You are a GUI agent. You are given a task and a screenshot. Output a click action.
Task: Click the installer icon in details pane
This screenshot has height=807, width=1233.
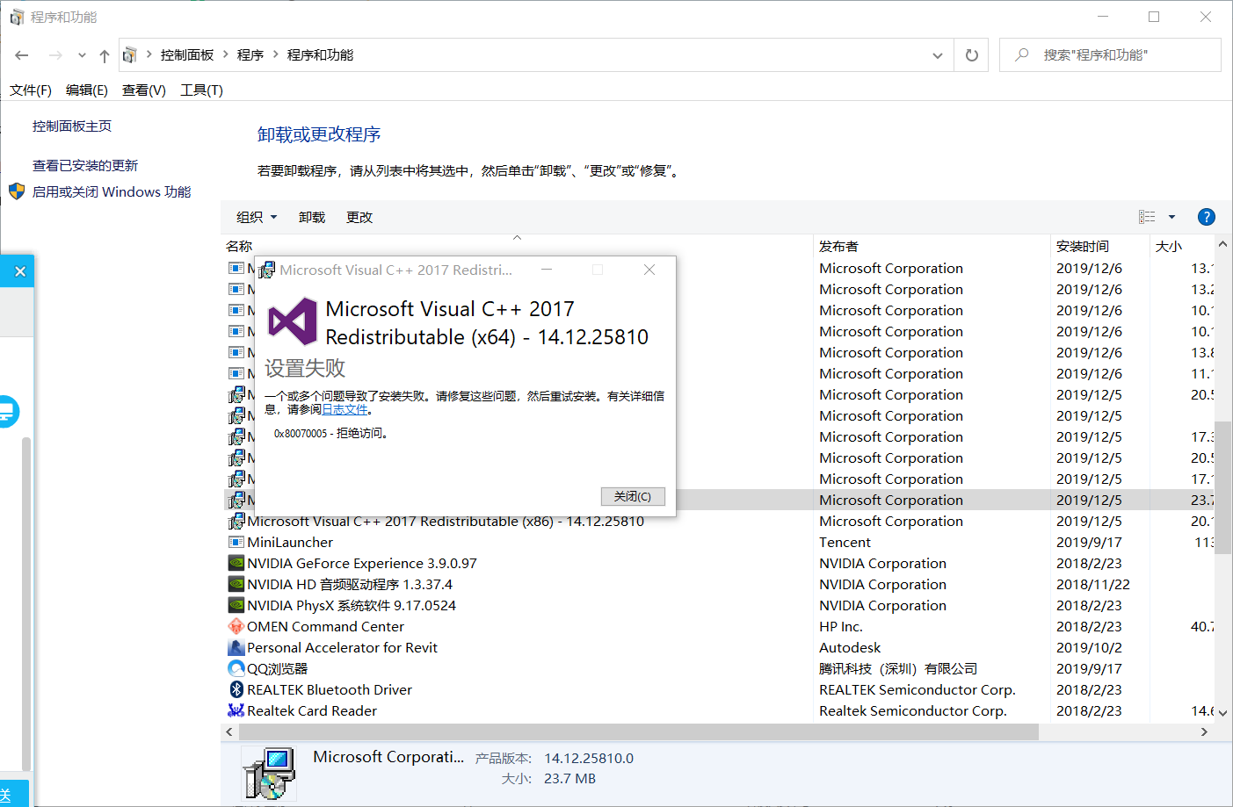pos(269,774)
